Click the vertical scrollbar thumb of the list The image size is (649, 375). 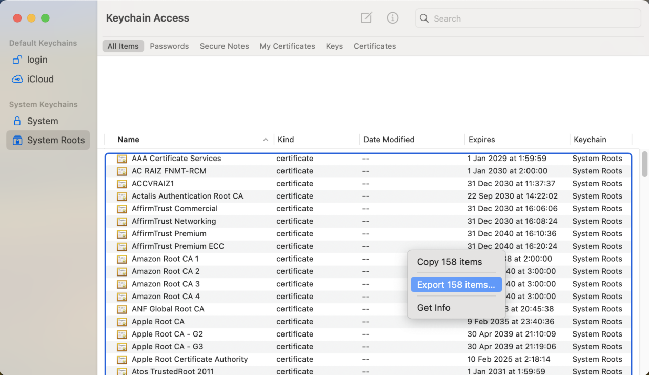tap(644, 164)
